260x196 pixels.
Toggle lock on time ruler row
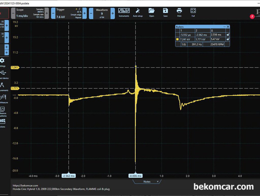coord(228,35)
